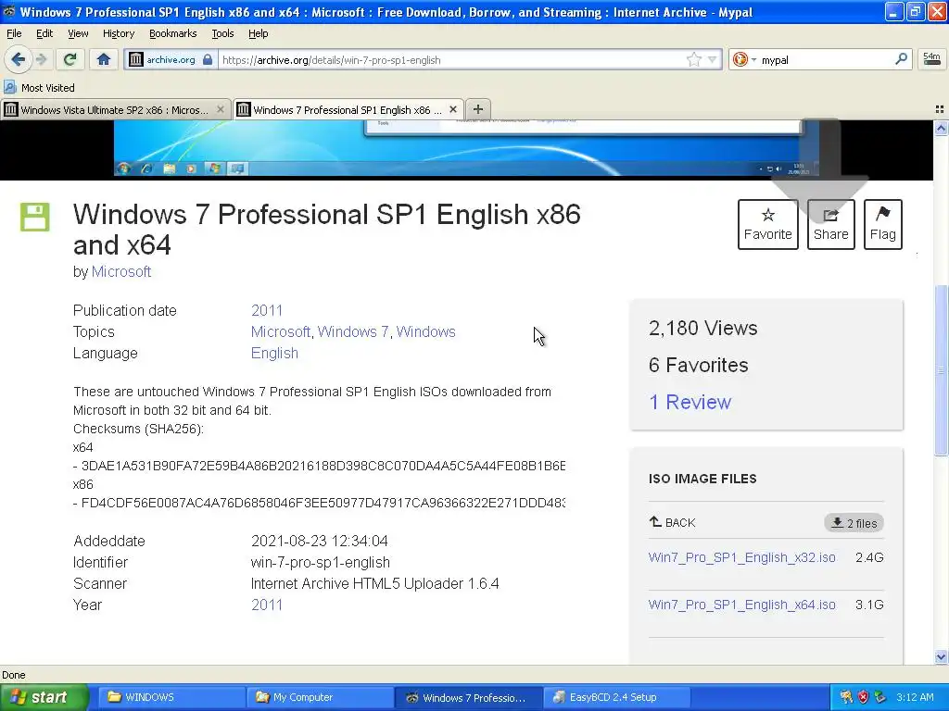Open the Tools menu
Viewport: 949px width, 711px height.
(222, 33)
